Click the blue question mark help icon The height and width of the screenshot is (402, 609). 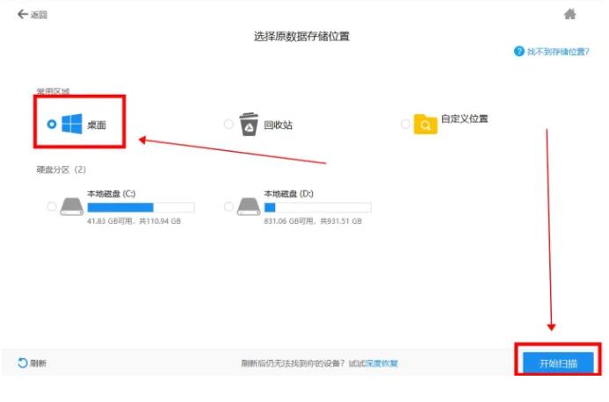[x=518, y=51]
